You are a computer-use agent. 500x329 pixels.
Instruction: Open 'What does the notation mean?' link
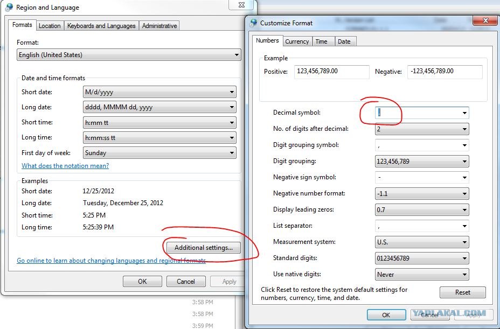[x=65, y=166]
